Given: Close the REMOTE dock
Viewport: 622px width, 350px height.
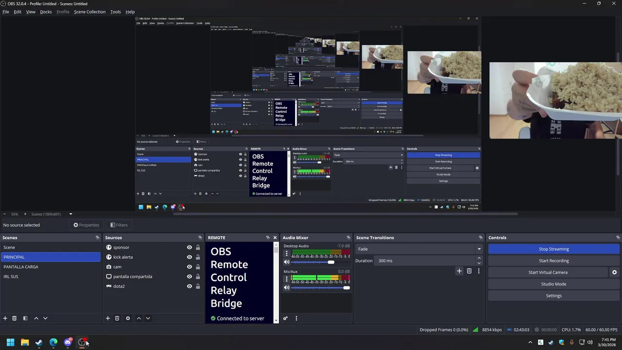Looking at the screenshot, I should [x=275, y=238].
